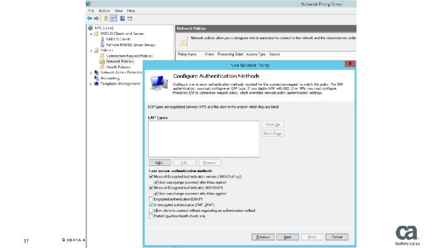Open the Help menu

pos(131,10)
